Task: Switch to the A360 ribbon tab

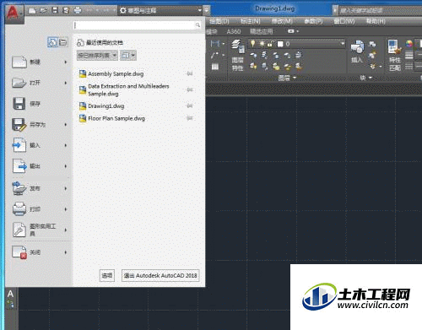Action: (x=234, y=31)
